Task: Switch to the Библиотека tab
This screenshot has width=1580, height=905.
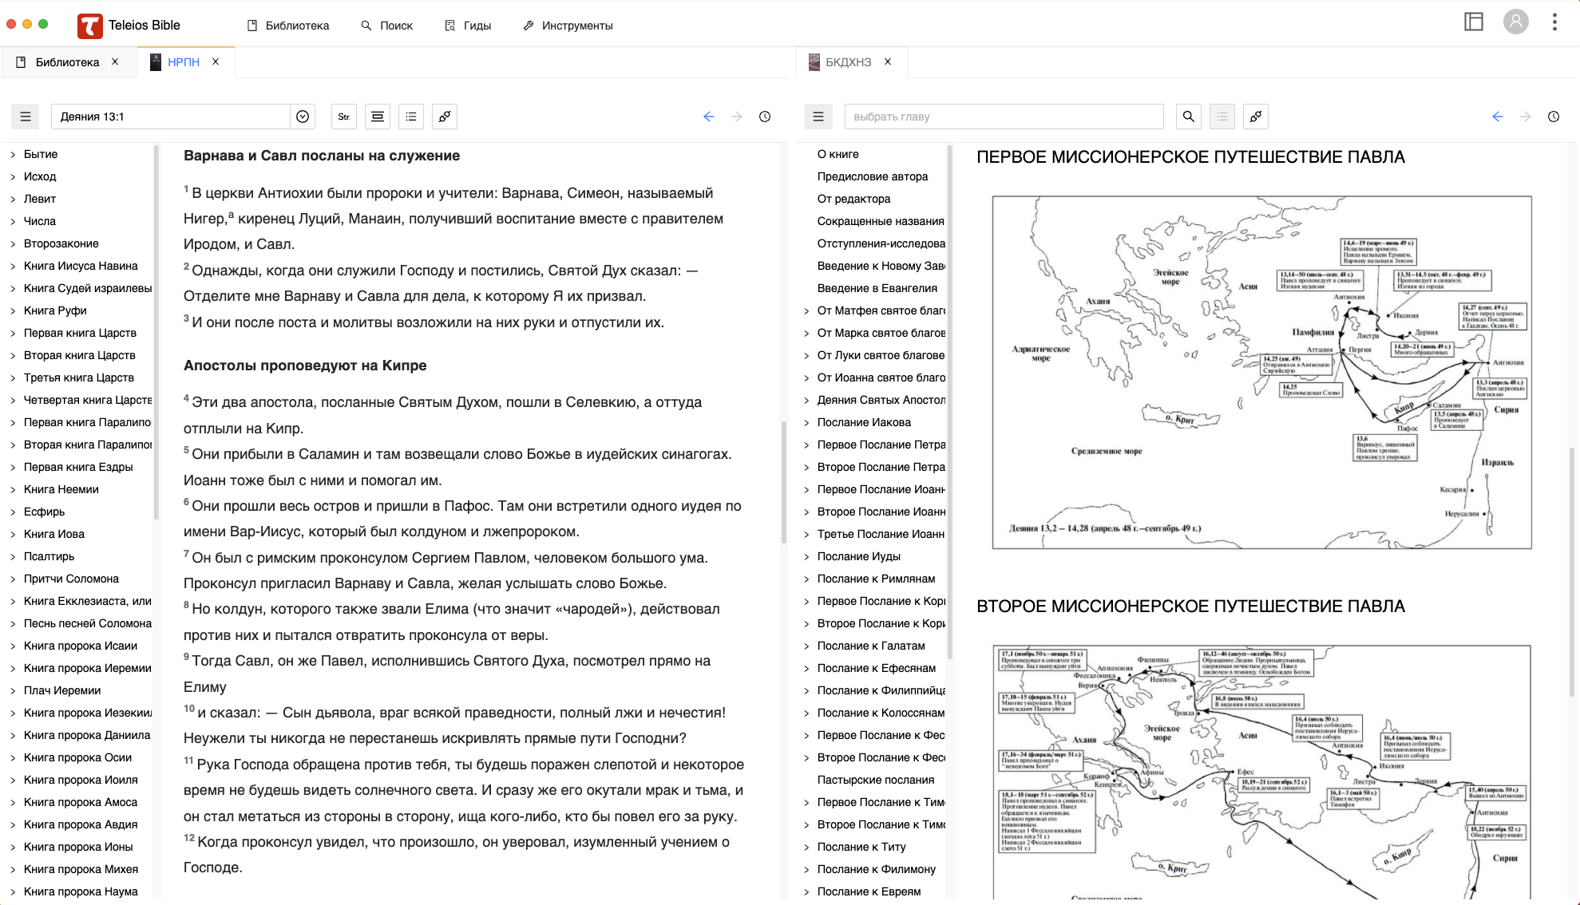Action: click(x=66, y=62)
